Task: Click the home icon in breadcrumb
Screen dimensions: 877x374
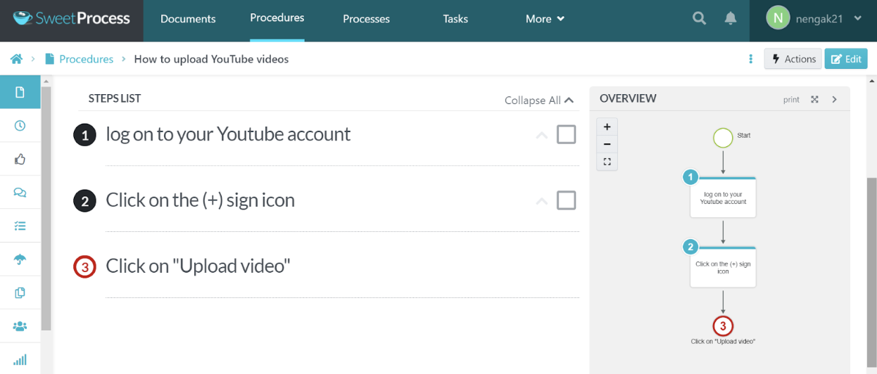Action: click(16, 59)
